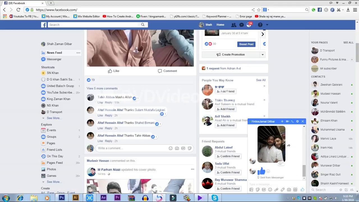Add friends to chat with plus icon
Viewport: 359px width, 202px height.
pos(282,121)
